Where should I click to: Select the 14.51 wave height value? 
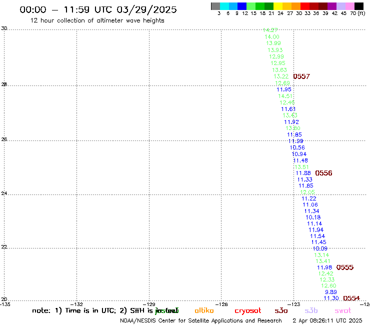click(x=285, y=96)
